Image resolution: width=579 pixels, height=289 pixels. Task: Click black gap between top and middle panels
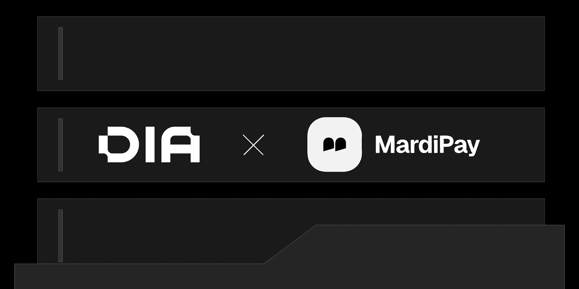coord(291,99)
